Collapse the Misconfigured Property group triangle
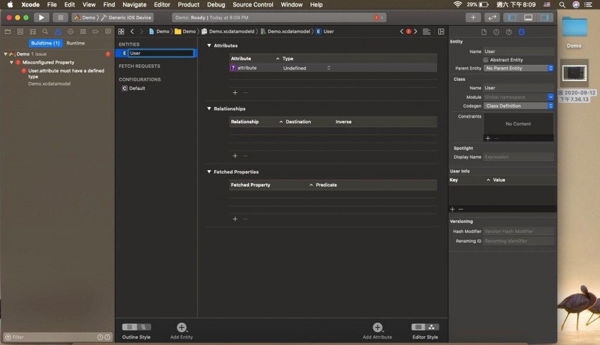Viewport: 600px width, 345px height. coord(12,63)
